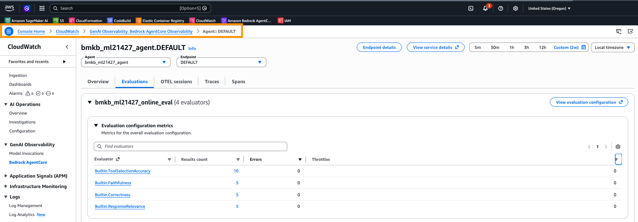Open the Agent dropdown bmkb_ml21427_agent
Viewport: 638px width, 222px height.
pos(126,62)
